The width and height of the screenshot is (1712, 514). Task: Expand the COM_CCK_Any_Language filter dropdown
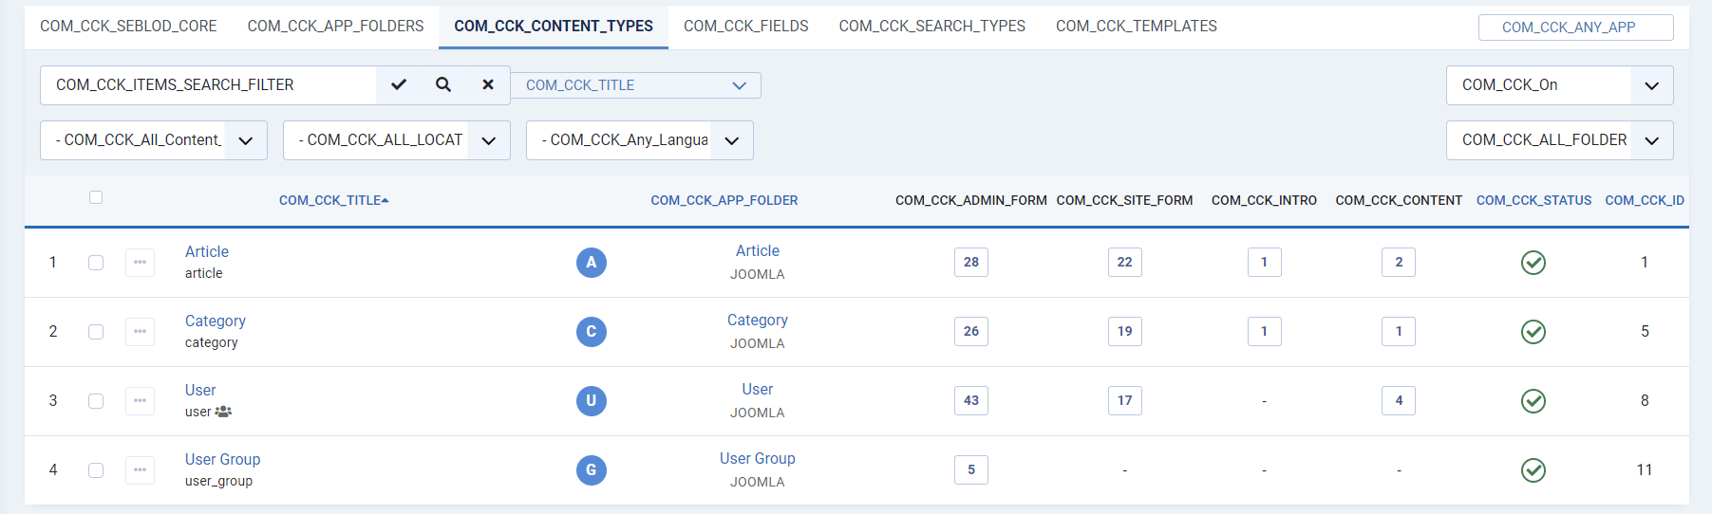(x=639, y=140)
